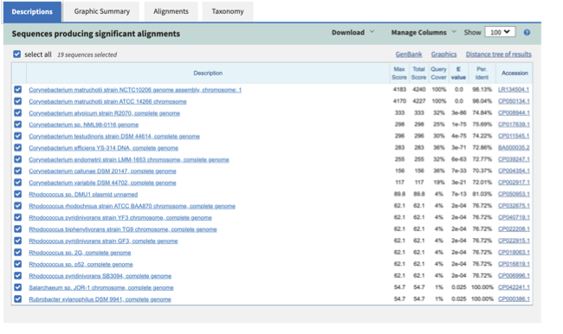Toggle checkbox for Rhodococcus pyridinivorans GF3
563x334 pixels.
(x=17, y=241)
